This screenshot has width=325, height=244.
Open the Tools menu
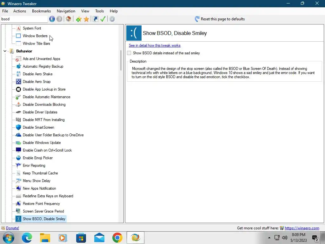coord(99,11)
